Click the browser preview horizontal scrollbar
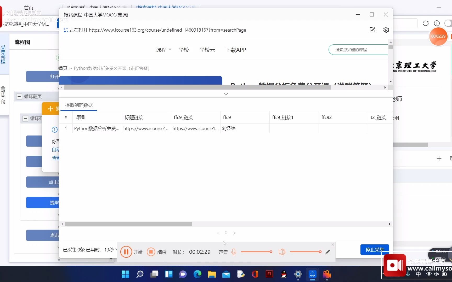 (x=197, y=87)
